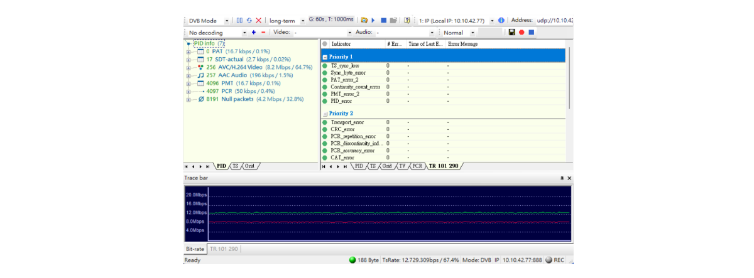Image resolution: width=754 pixels, height=278 pixels.
Task: Select the TR 101 290 trace bar tab
Action: [x=224, y=249]
